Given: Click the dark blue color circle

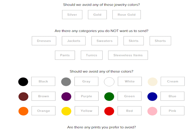Looking at the screenshot, I should click(x=152, y=96).
